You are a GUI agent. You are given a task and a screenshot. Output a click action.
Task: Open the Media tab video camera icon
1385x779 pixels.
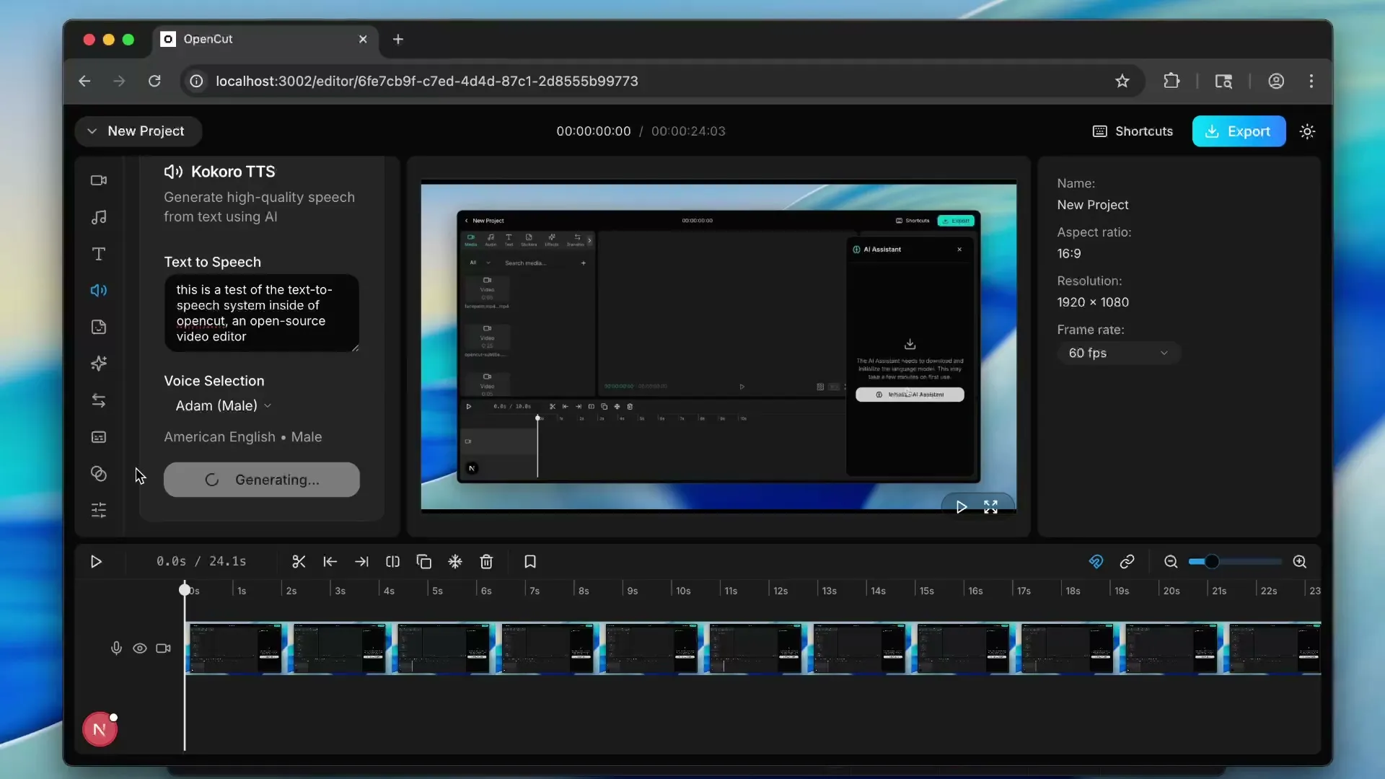(x=99, y=180)
